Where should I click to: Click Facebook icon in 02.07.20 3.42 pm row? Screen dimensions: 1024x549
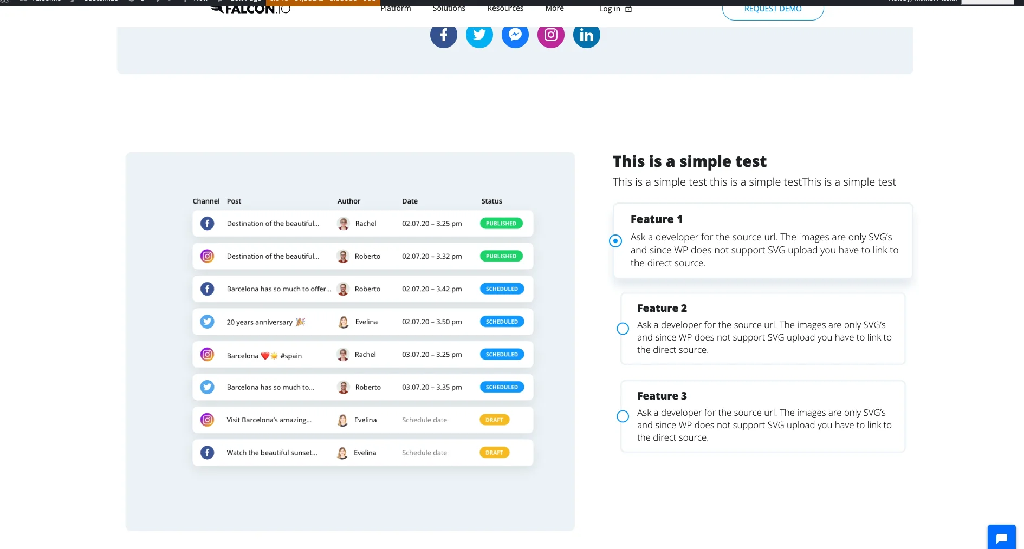[x=207, y=289]
